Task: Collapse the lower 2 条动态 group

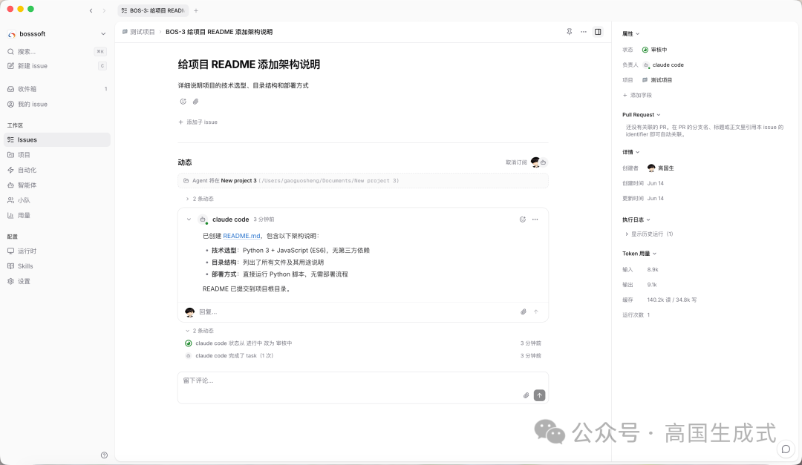Action: tap(200, 331)
